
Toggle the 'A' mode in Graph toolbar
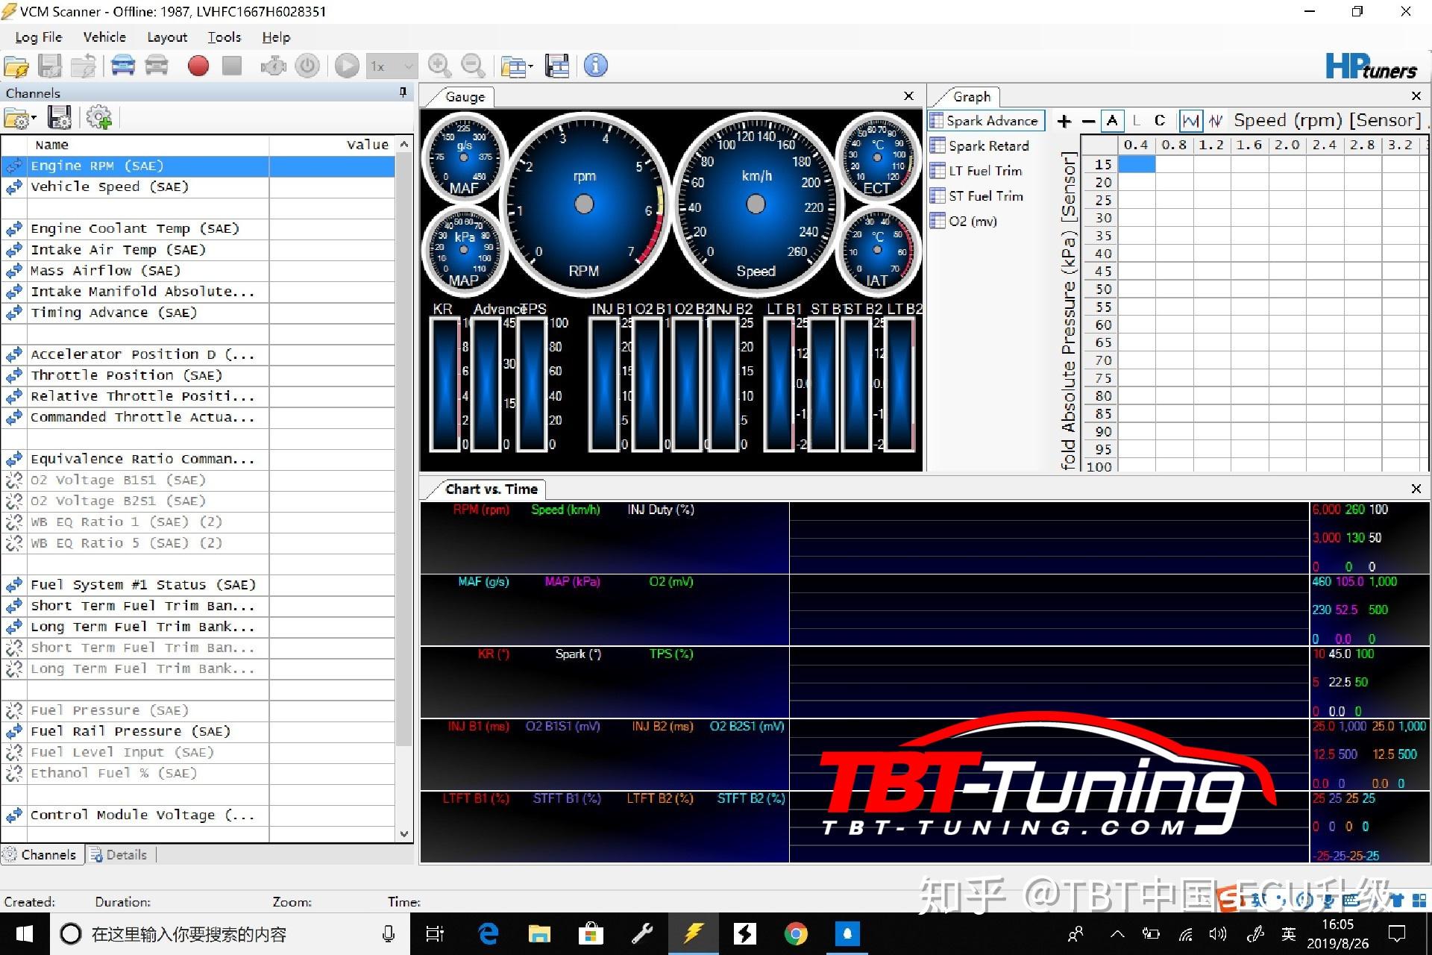click(x=1112, y=121)
